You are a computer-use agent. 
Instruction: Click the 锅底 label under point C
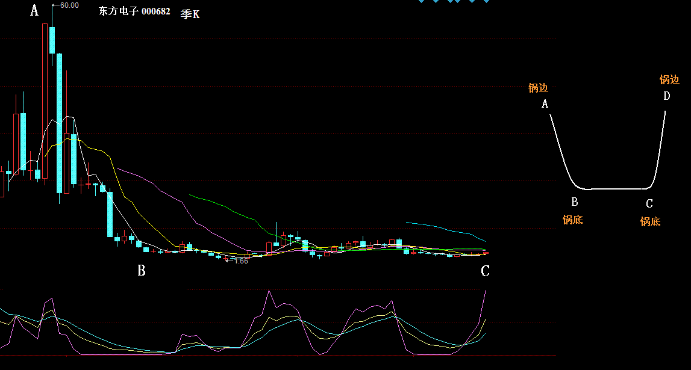[650, 221]
